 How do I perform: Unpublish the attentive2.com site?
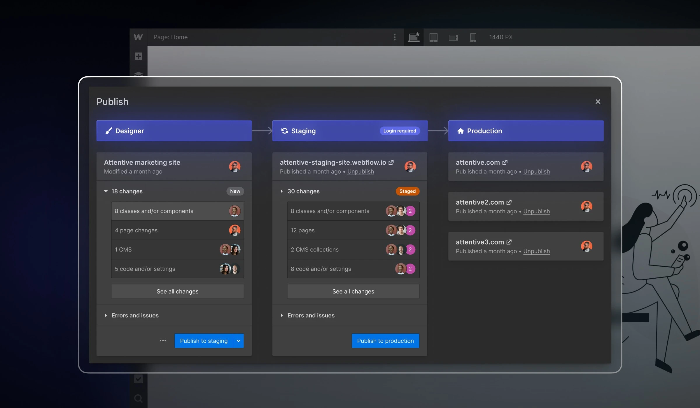coord(536,211)
